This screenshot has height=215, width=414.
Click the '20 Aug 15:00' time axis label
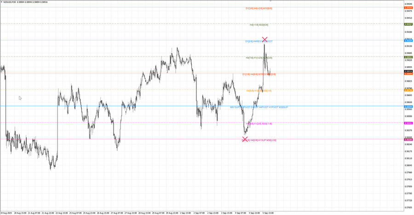(20, 213)
